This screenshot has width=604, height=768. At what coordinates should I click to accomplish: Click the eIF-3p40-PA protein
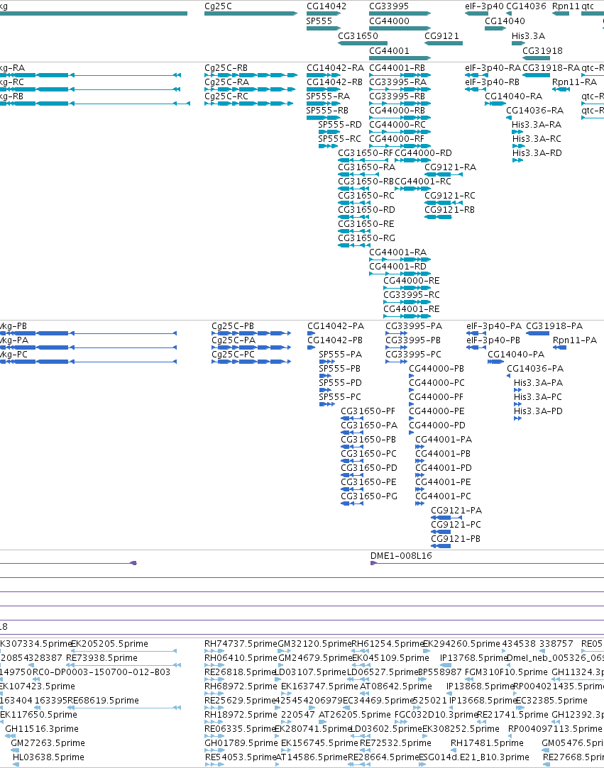pos(476,333)
